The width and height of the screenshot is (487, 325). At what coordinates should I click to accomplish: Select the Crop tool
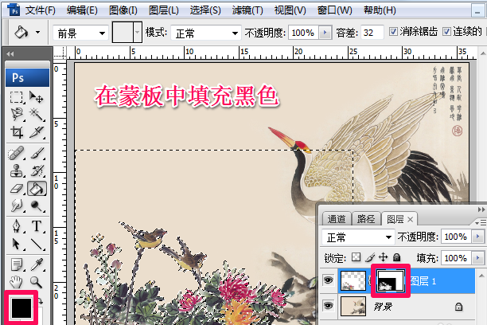tap(16, 132)
